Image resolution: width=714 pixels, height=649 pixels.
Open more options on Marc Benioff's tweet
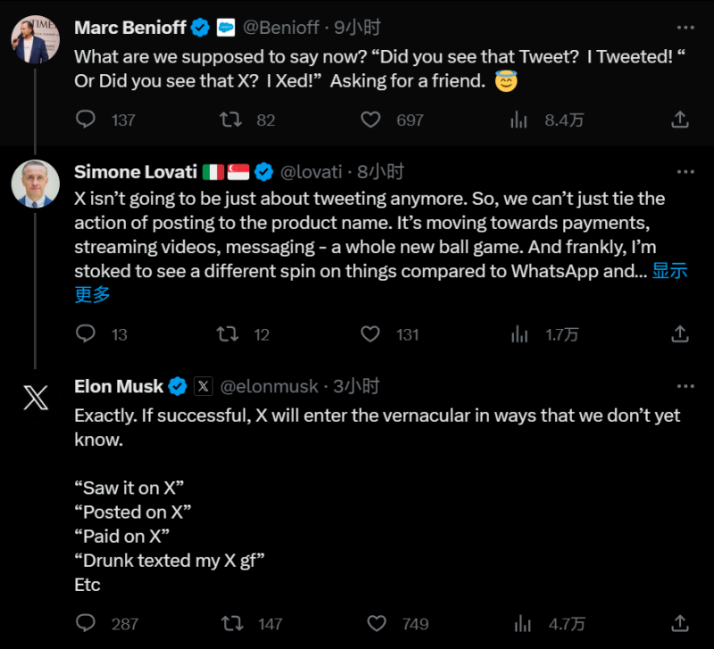685,26
